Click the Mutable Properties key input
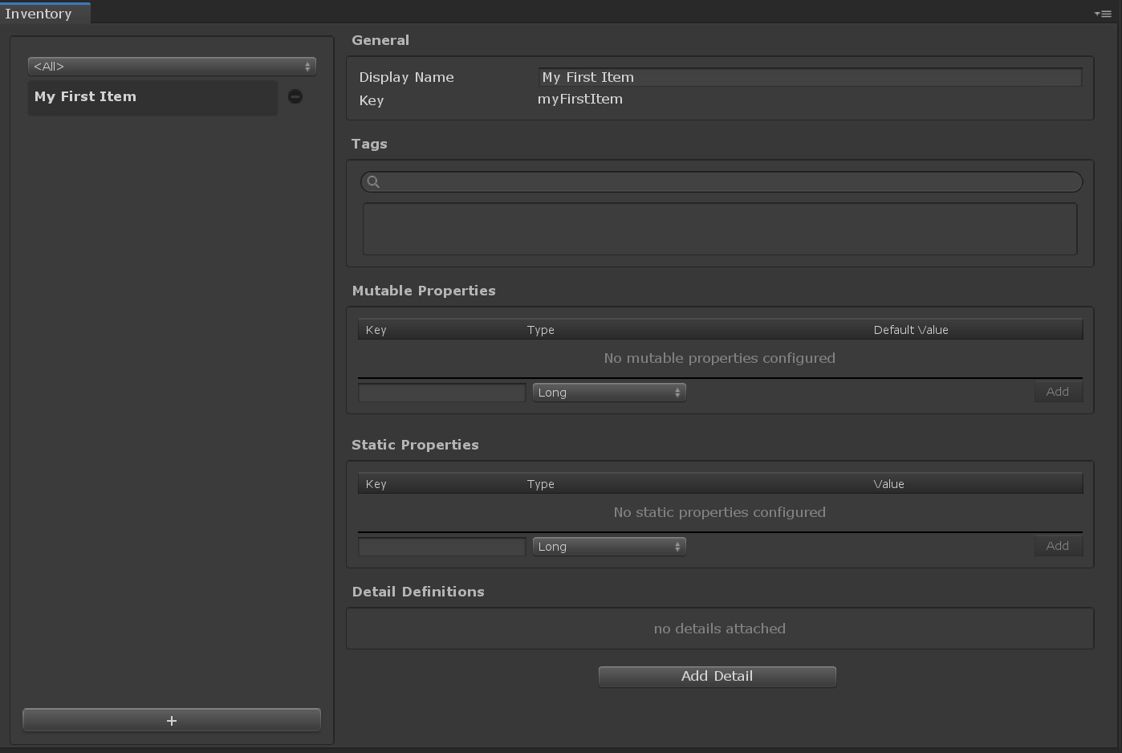The width and height of the screenshot is (1122, 753). (x=441, y=392)
